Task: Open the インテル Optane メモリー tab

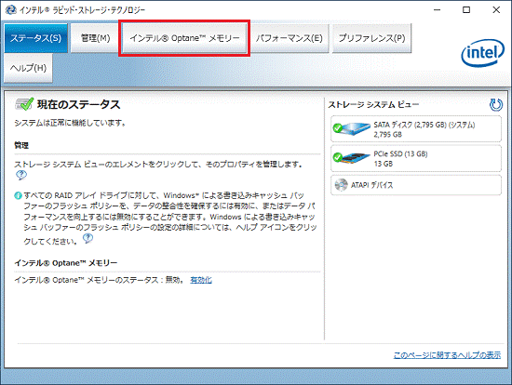Action: [184, 38]
